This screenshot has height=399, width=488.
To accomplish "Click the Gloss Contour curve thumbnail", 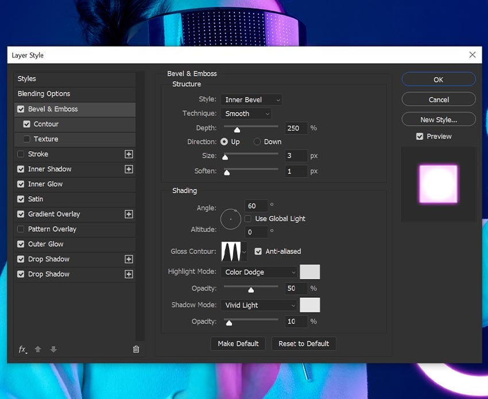I will click(231, 252).
